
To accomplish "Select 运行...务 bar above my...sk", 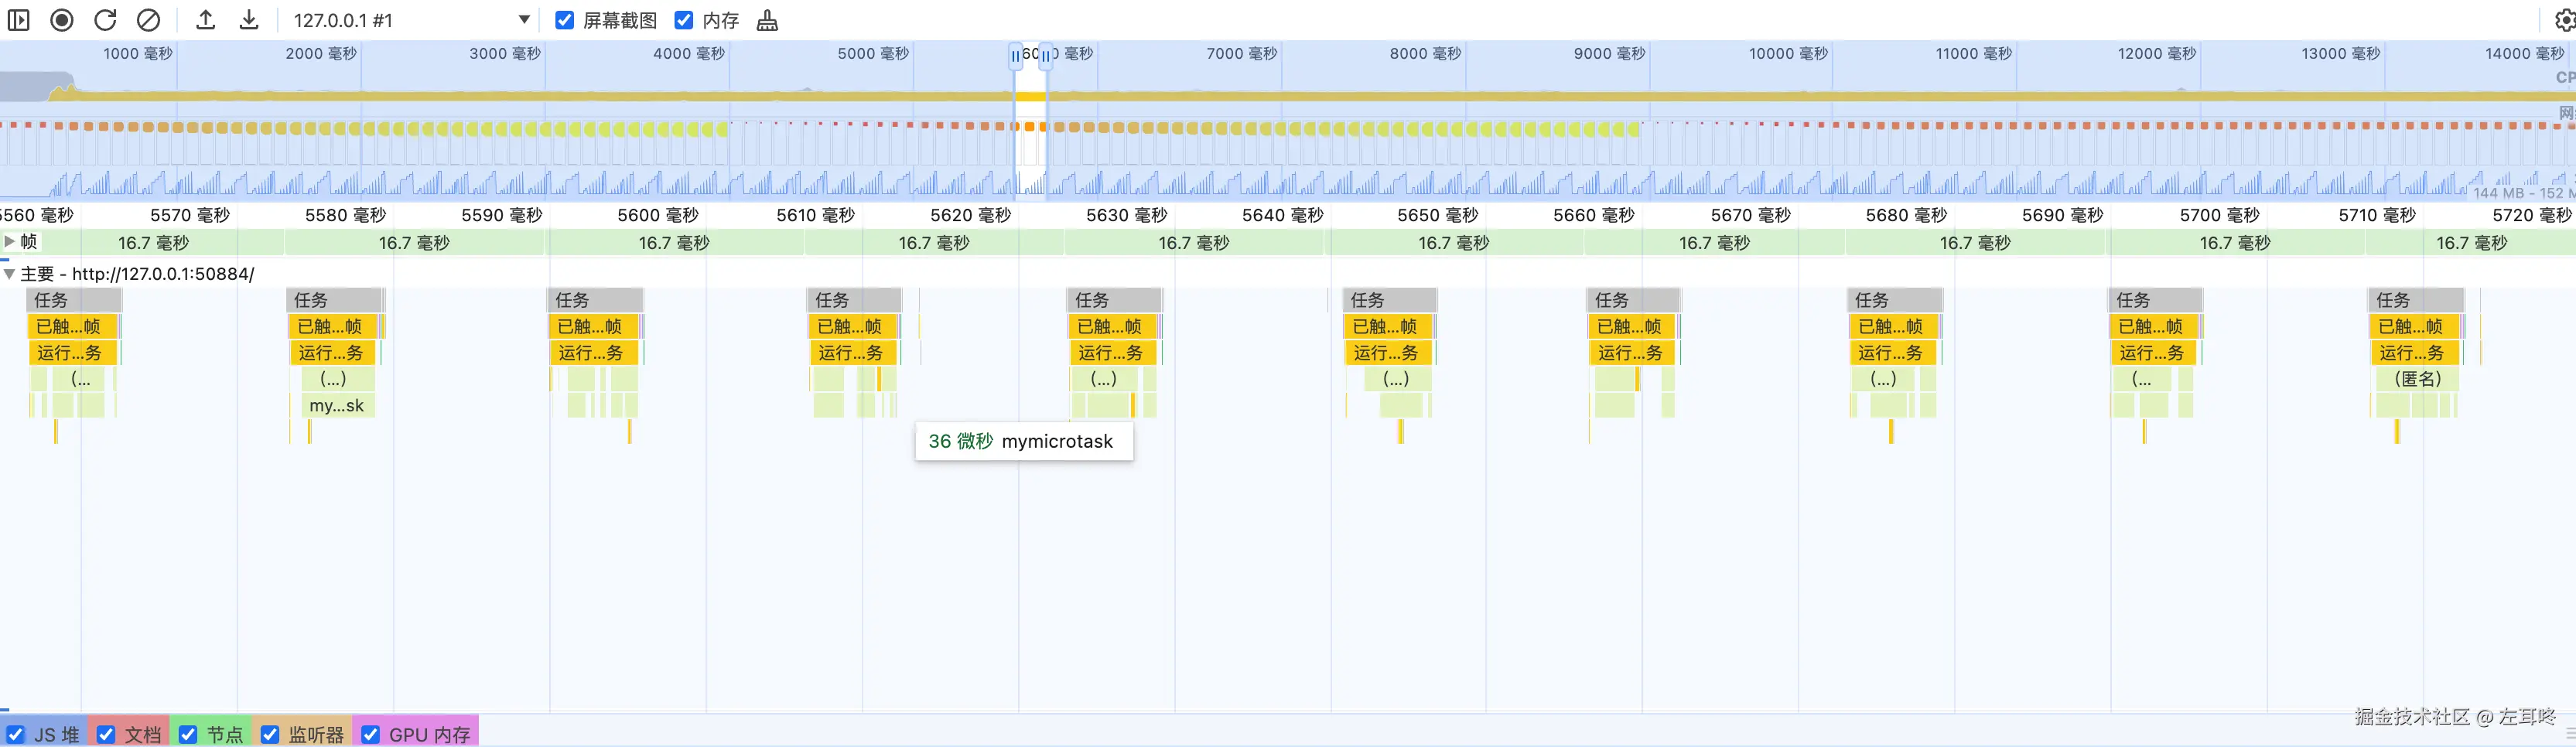I will pyautogui.click(x=331, y=353).
